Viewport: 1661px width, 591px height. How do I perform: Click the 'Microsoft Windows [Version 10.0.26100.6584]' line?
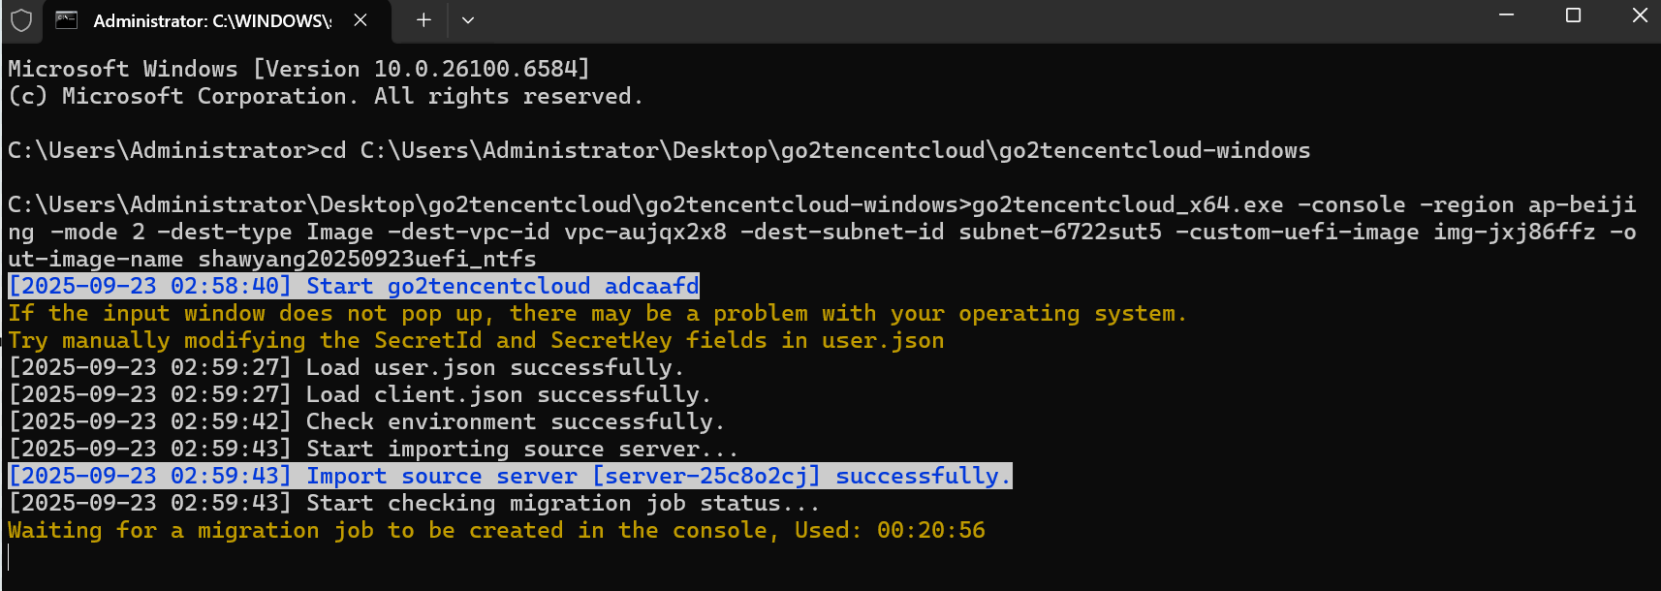click(x=298, y=69)
